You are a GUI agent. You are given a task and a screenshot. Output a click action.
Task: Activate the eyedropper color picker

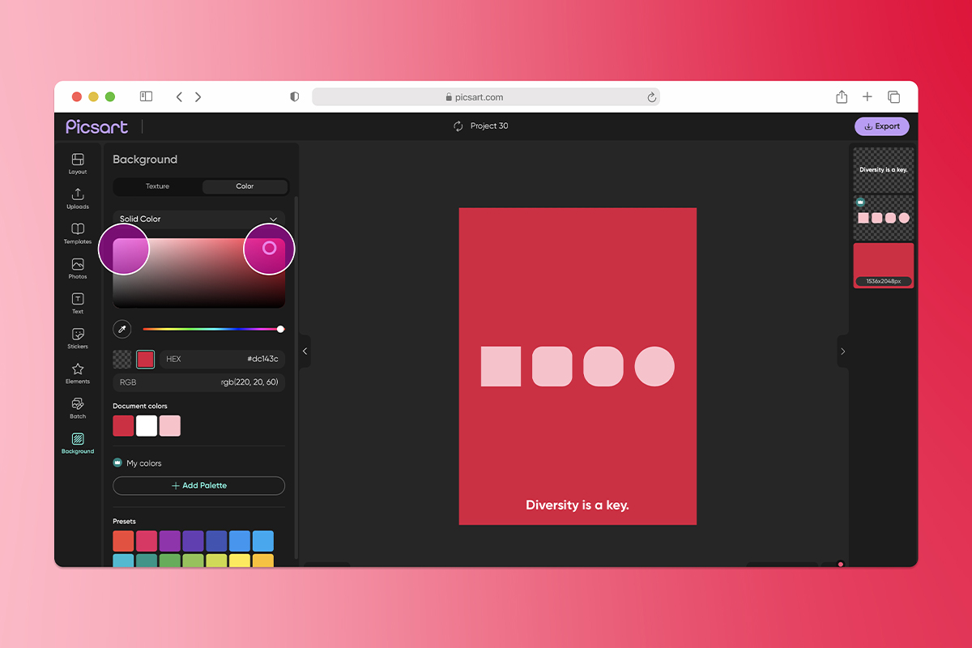point(122,329)
